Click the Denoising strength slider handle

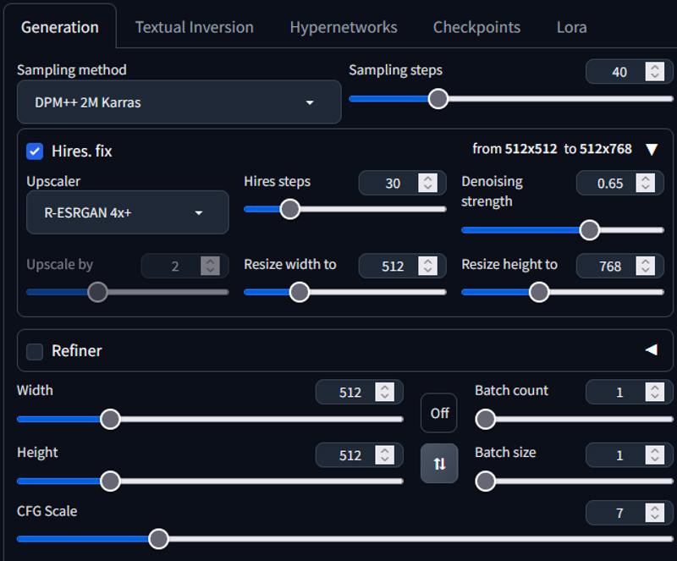589,229
